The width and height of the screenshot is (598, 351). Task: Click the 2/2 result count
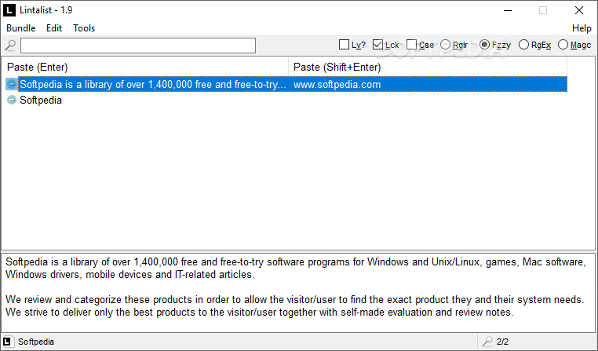(503, 342)
